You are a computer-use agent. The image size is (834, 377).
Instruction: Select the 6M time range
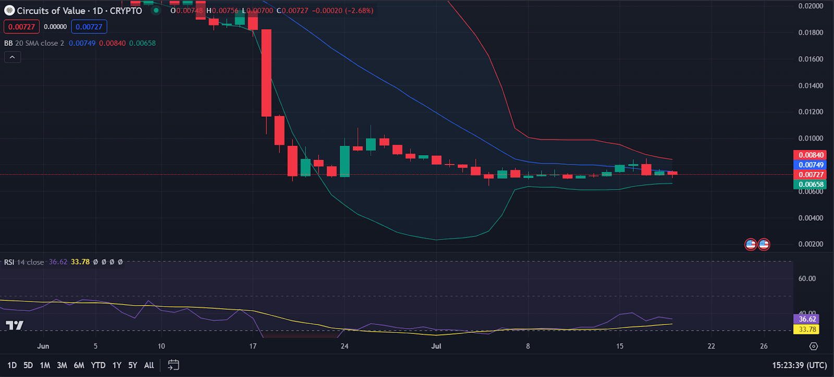pos(79,366)
